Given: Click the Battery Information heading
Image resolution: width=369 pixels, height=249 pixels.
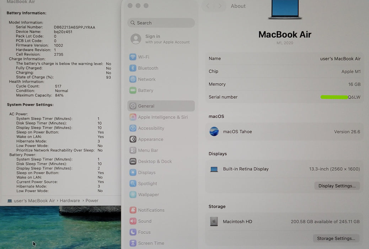Looking at the screenshot, I should (26, 13).
